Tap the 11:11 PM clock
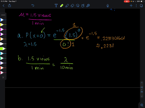 pos(4,1)
